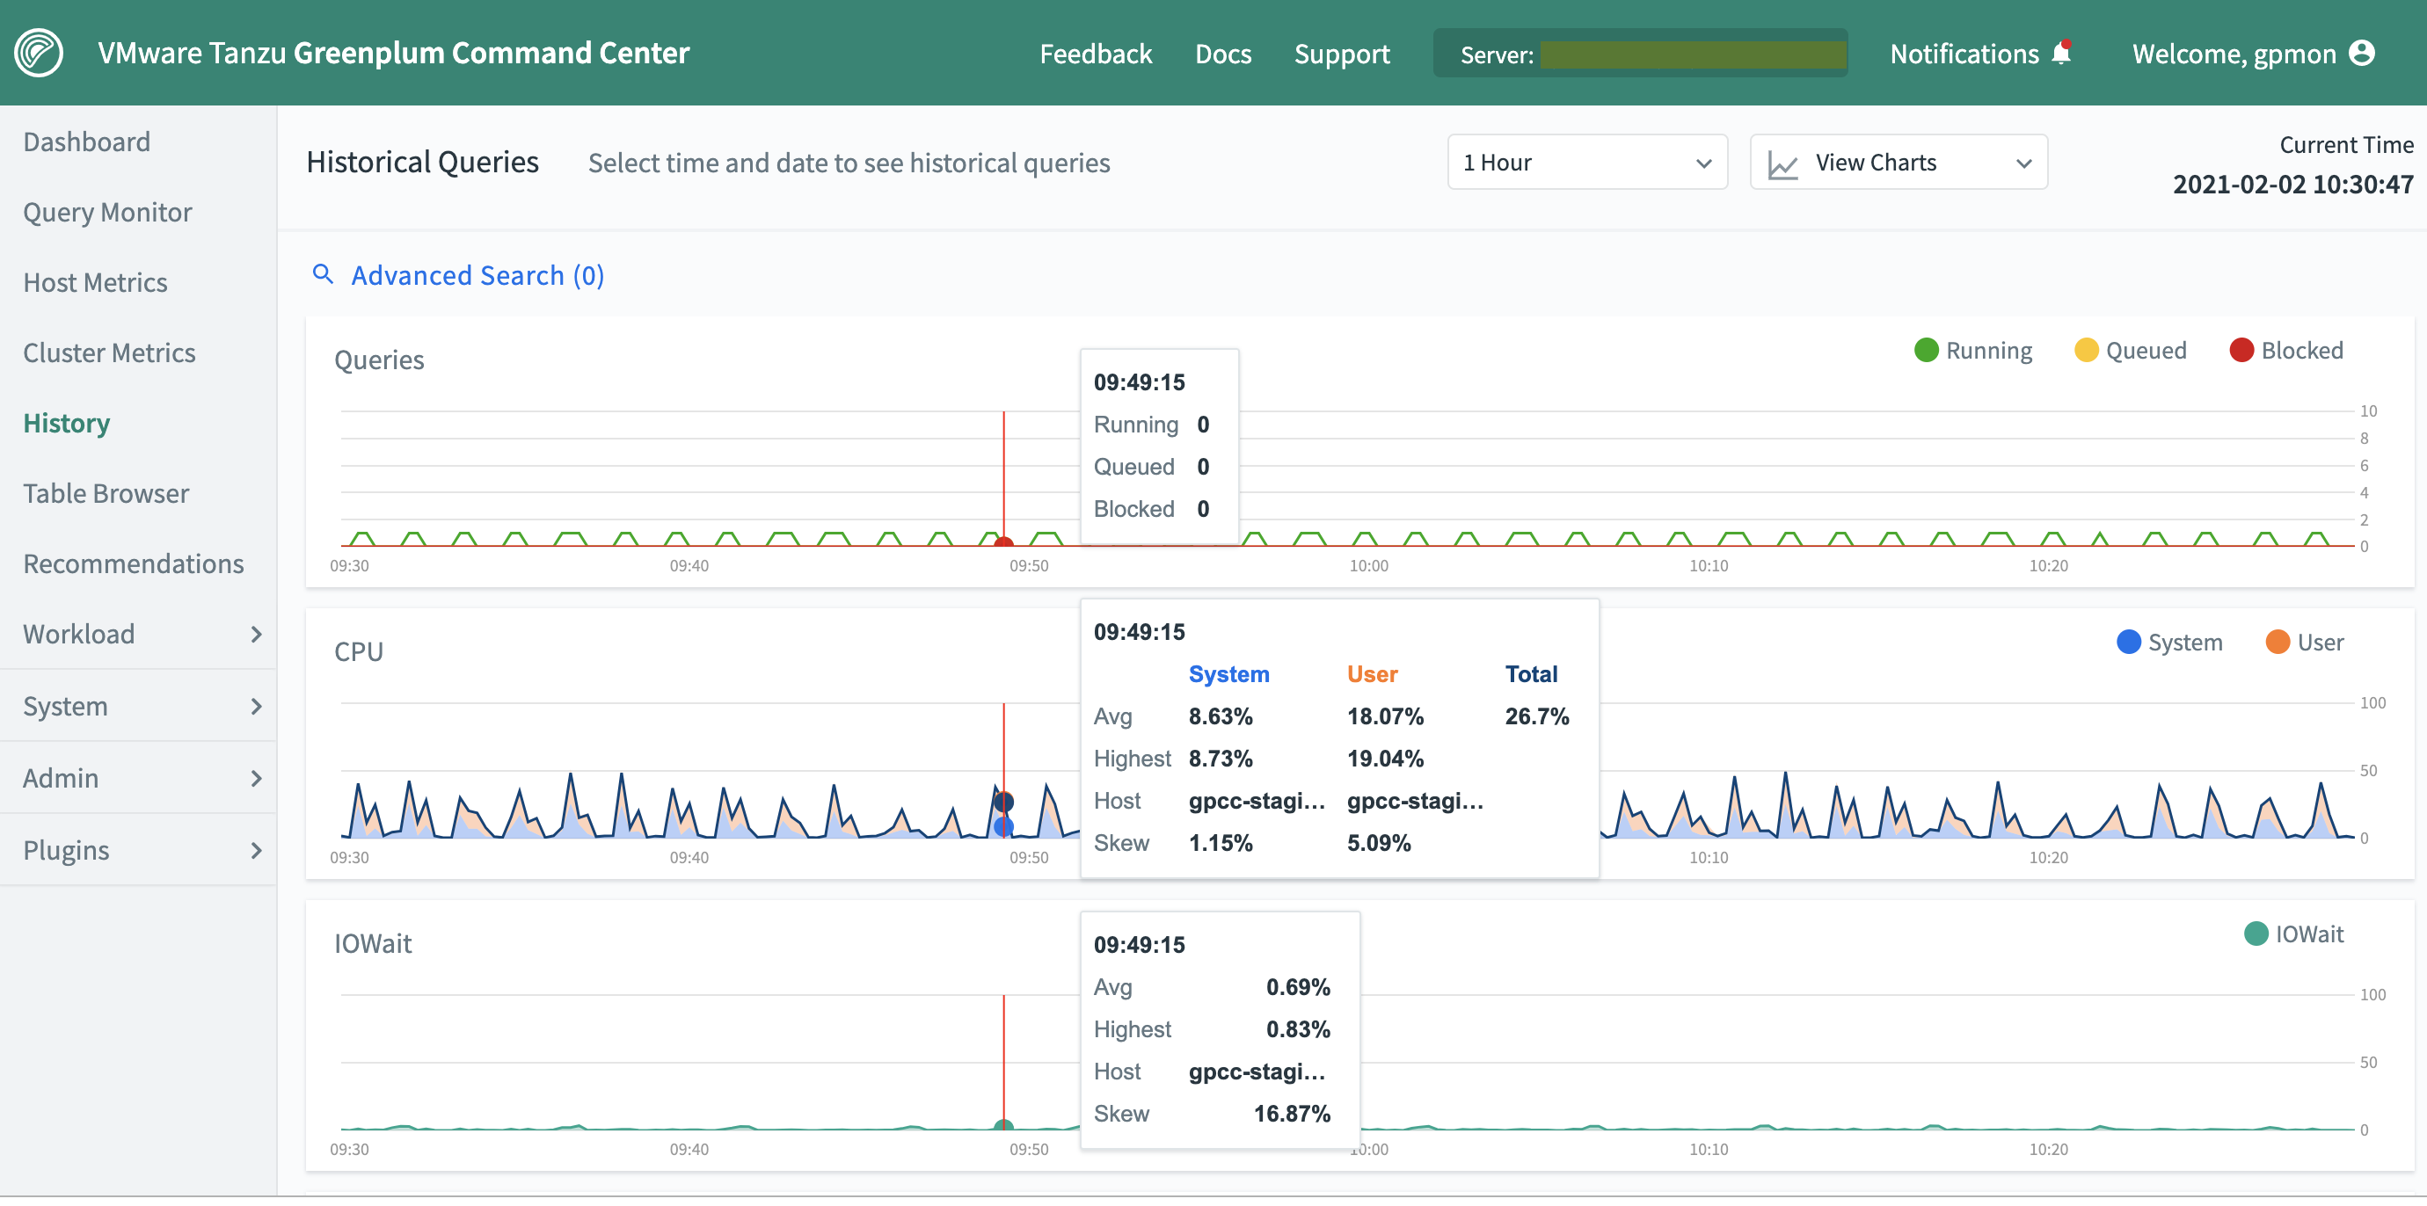This screenshot has width=2427, height=1206.
Task: Open the 1 Hour time range dropdown
Action: pyautogui.click(x=1586, y=163)
